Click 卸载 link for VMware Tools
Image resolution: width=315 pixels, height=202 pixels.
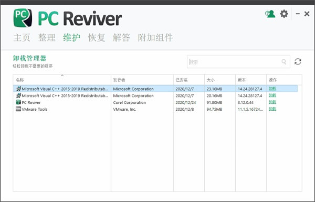point(272,109)
